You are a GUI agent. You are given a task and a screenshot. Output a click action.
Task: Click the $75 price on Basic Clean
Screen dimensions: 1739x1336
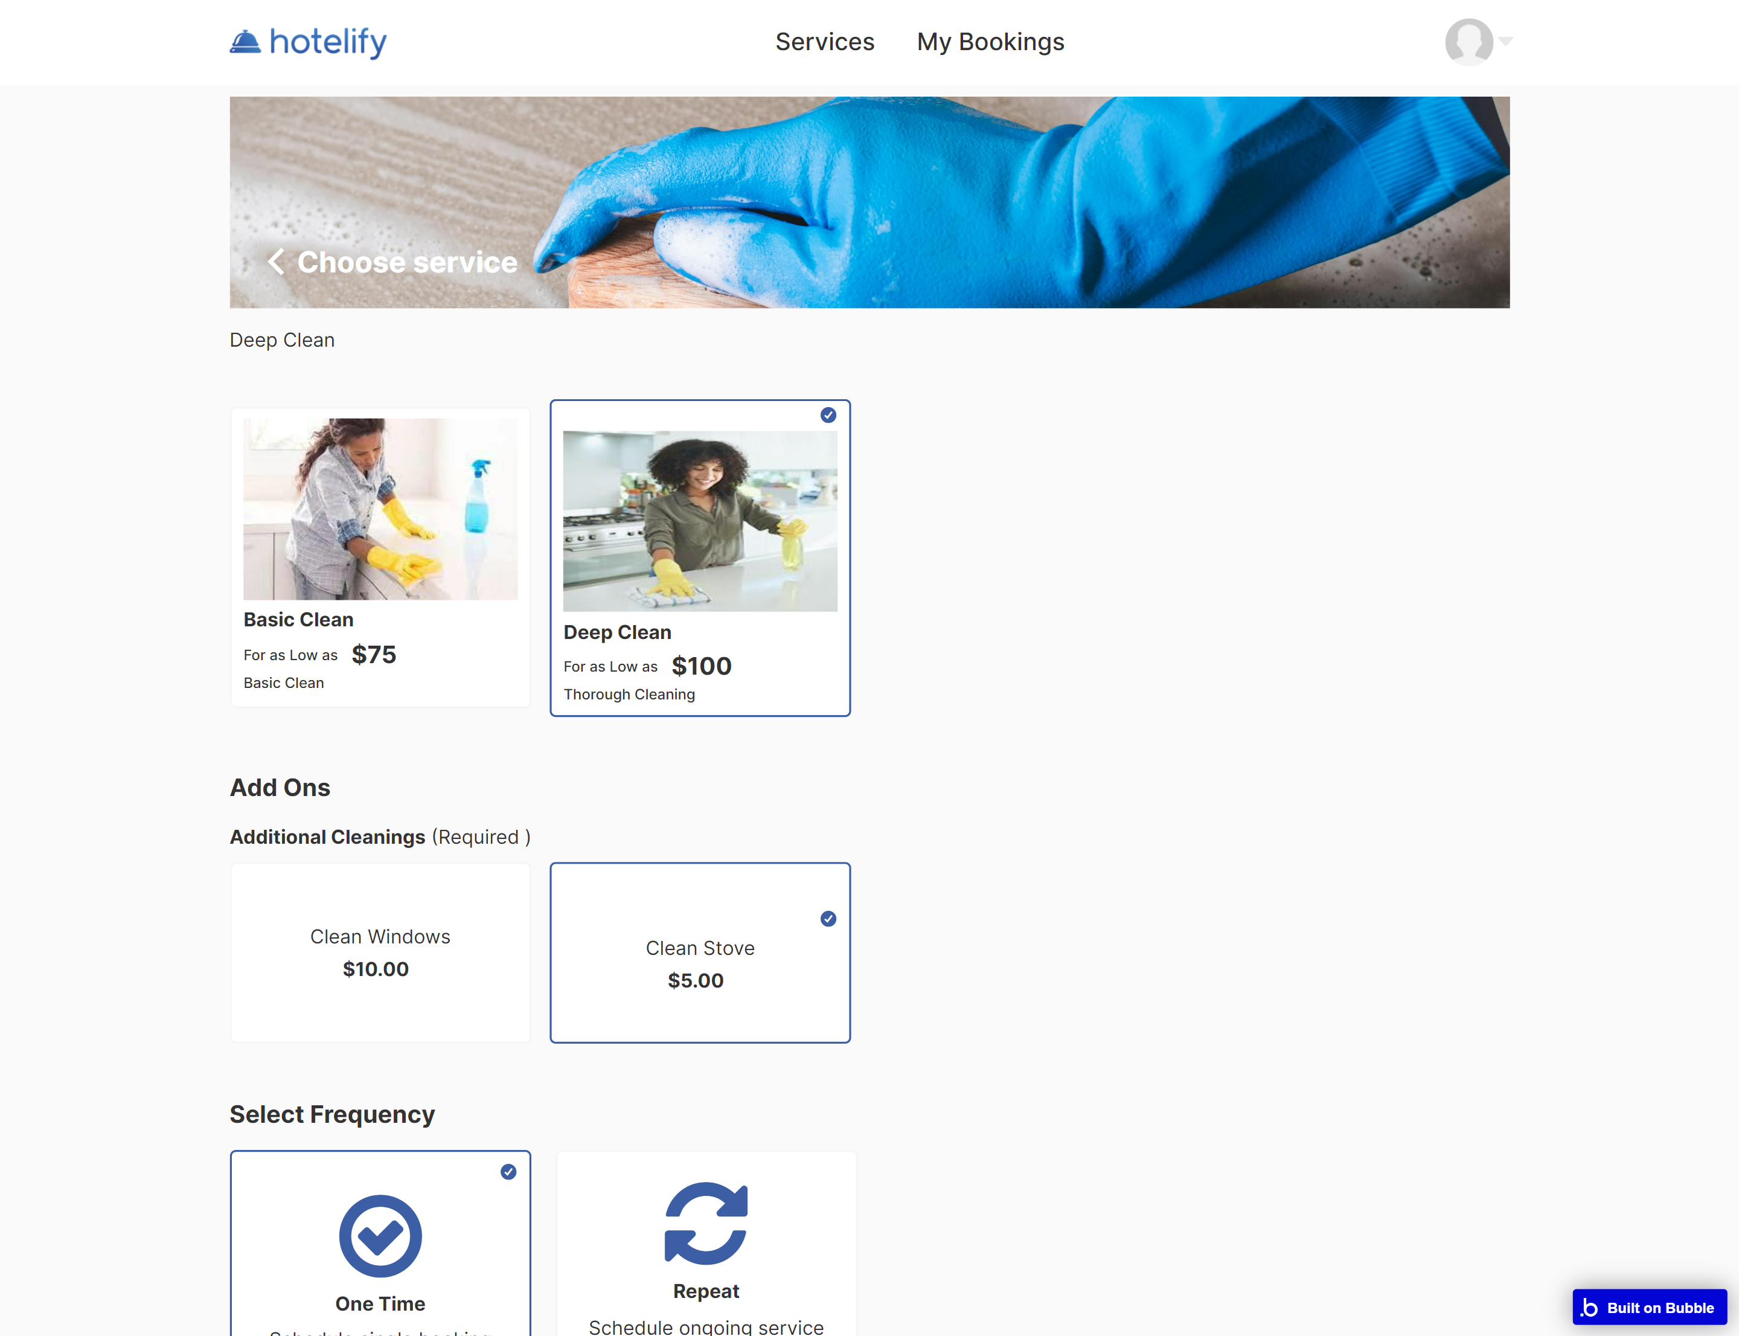click(374, 655)
